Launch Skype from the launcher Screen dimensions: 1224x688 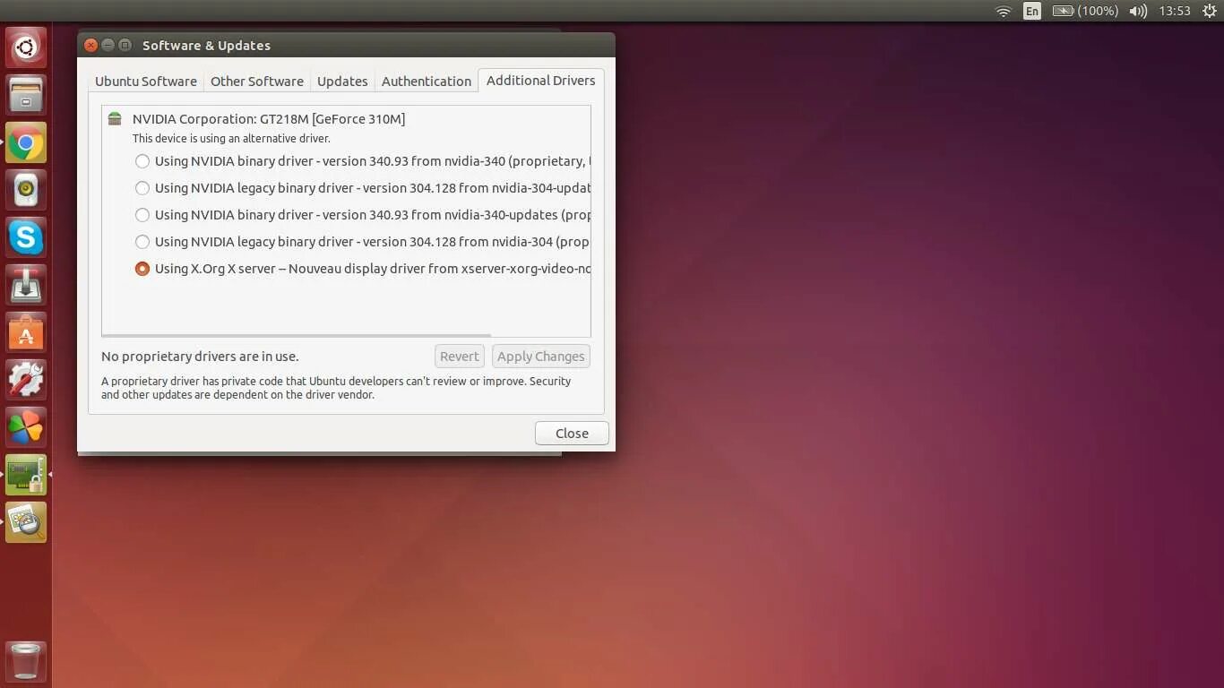[x=26, y=237]
